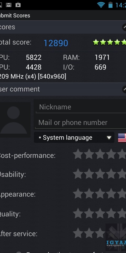Select the radio button at bottom
Image resolution: width=126 pixels, height=253 pixels.
pos(19,252)
